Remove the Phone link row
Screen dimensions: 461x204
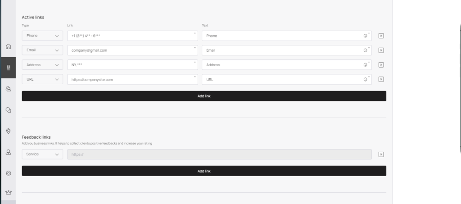click(x=381, y=36)
